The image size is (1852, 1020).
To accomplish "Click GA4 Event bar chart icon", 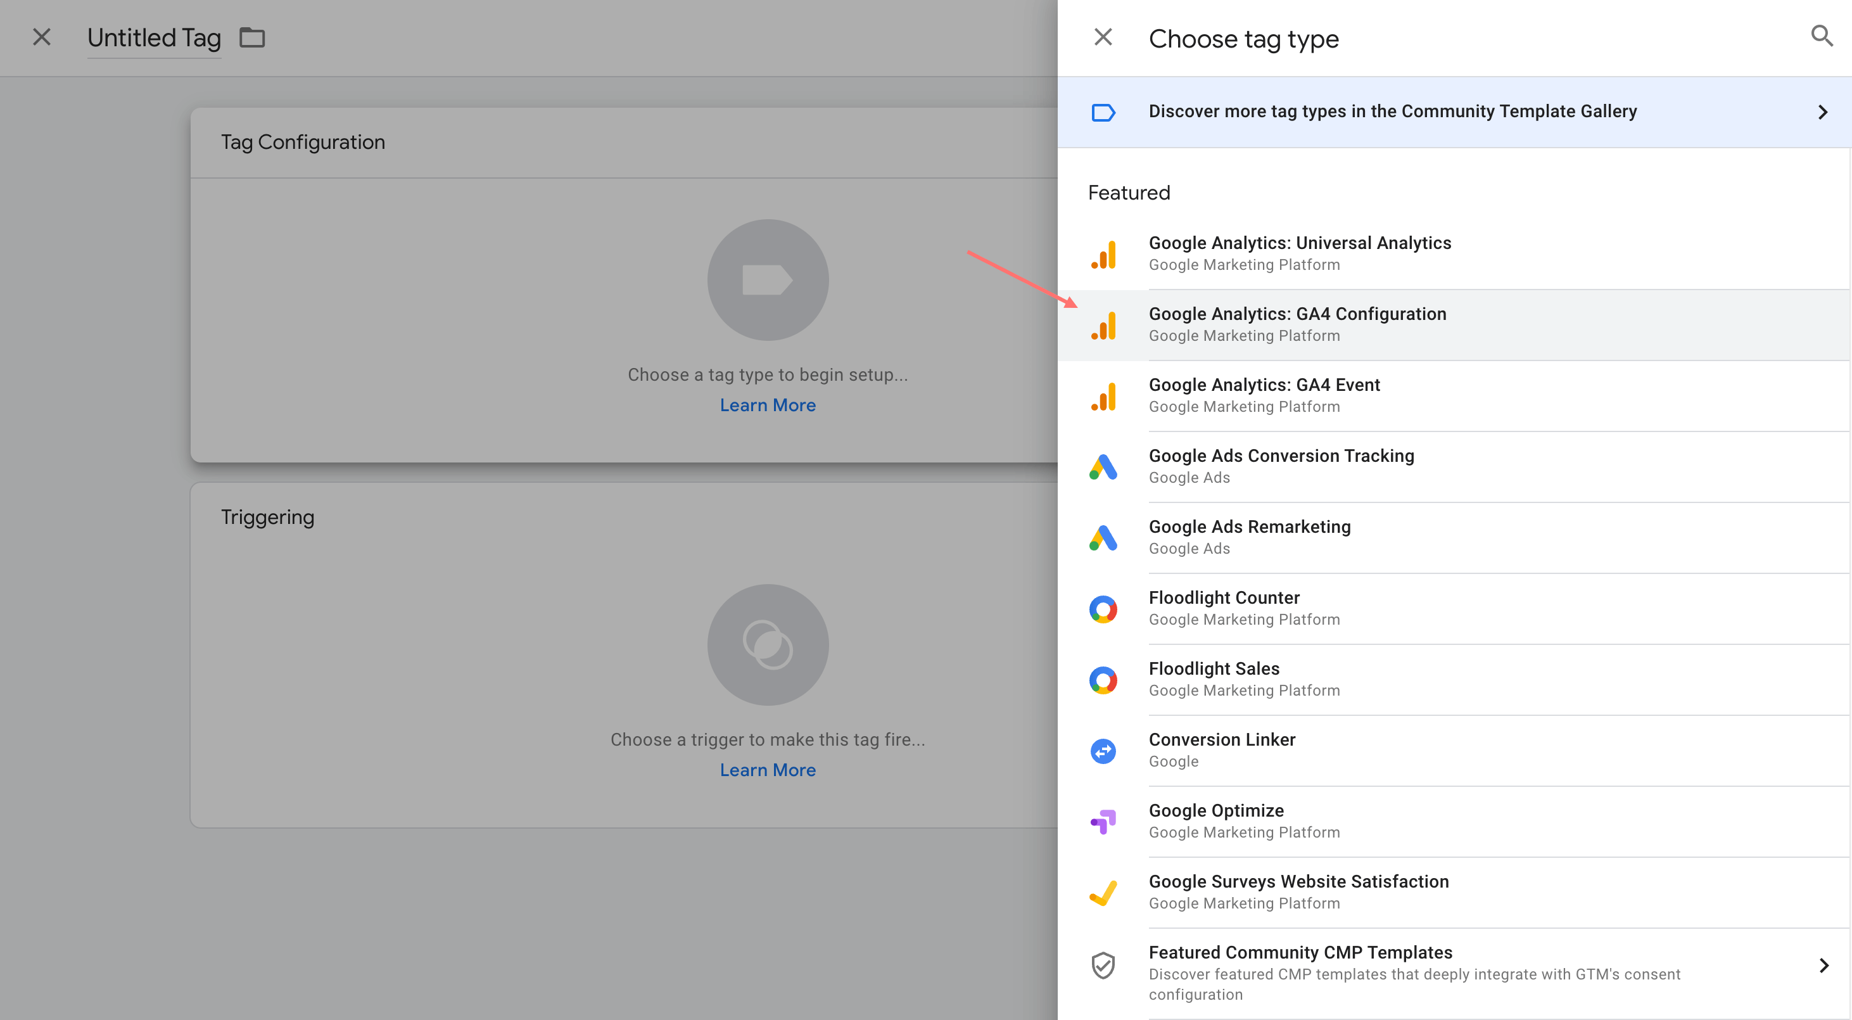I will (1103, 397).
